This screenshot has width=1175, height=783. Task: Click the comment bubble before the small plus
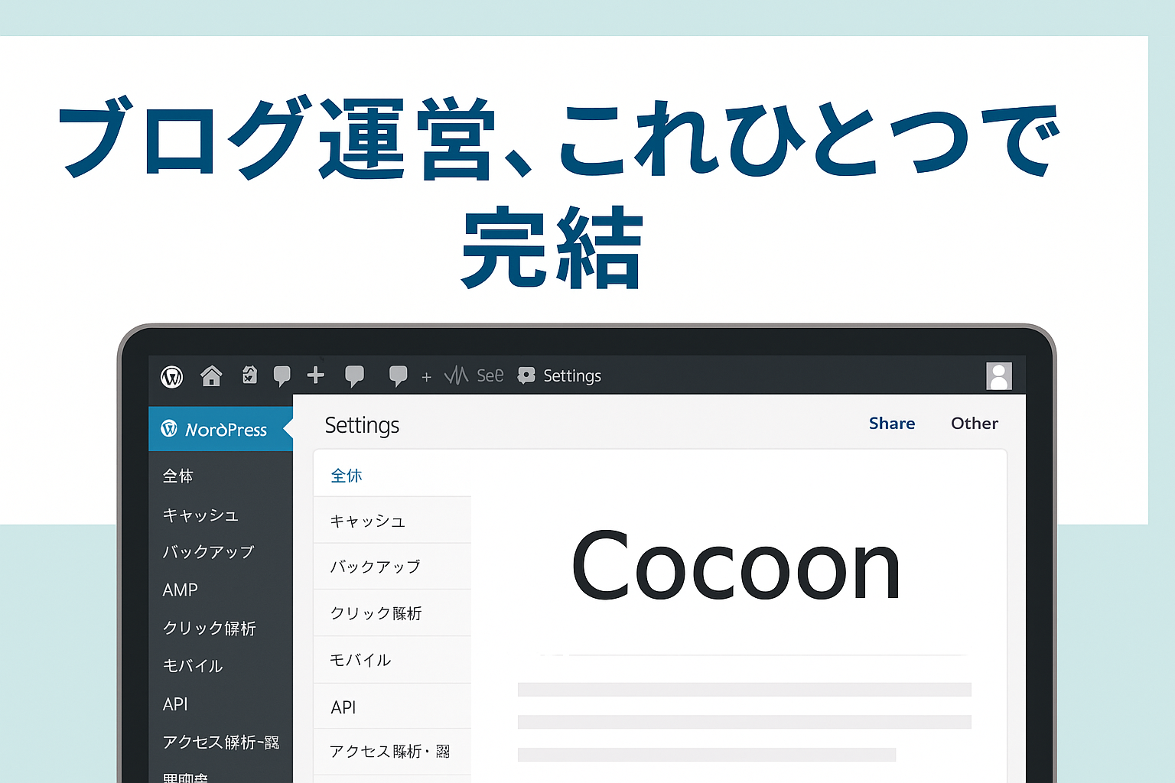[398, 376]
